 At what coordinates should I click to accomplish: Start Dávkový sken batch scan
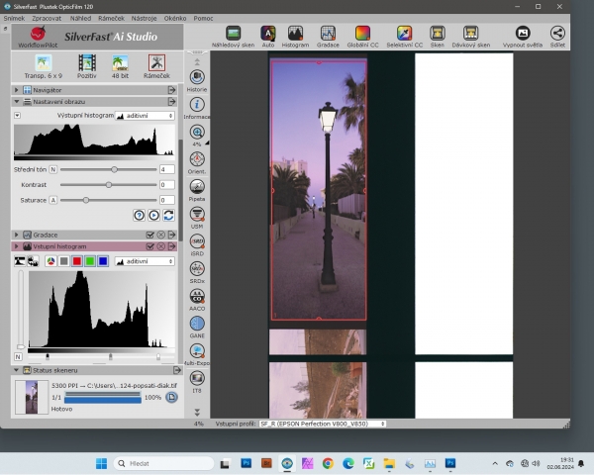pos(470,37)
